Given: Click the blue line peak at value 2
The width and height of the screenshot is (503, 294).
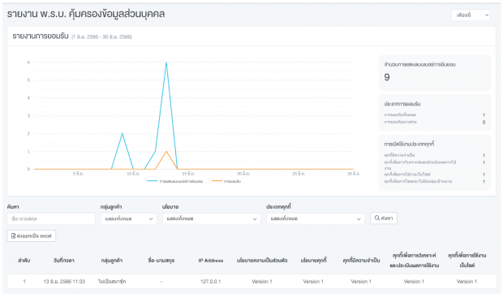Looking at the screenshot, I should 123,133.
